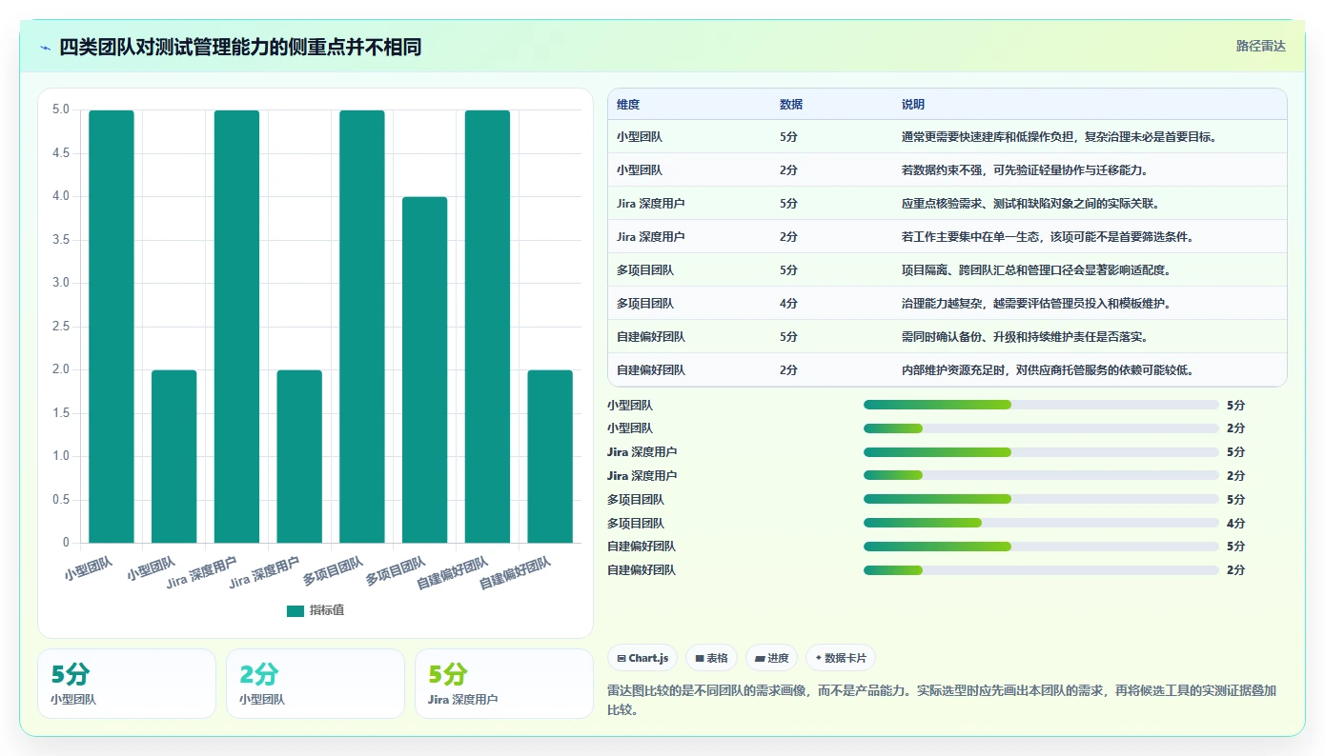Click the progress bar for Jira 深度用户 5分
The width and height of the screenshot is (1325, 756).
click(1041, 452)
